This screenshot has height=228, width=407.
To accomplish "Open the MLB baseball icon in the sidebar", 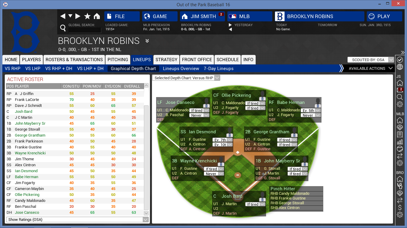I will pyautogui.click(x=400, y=149).
